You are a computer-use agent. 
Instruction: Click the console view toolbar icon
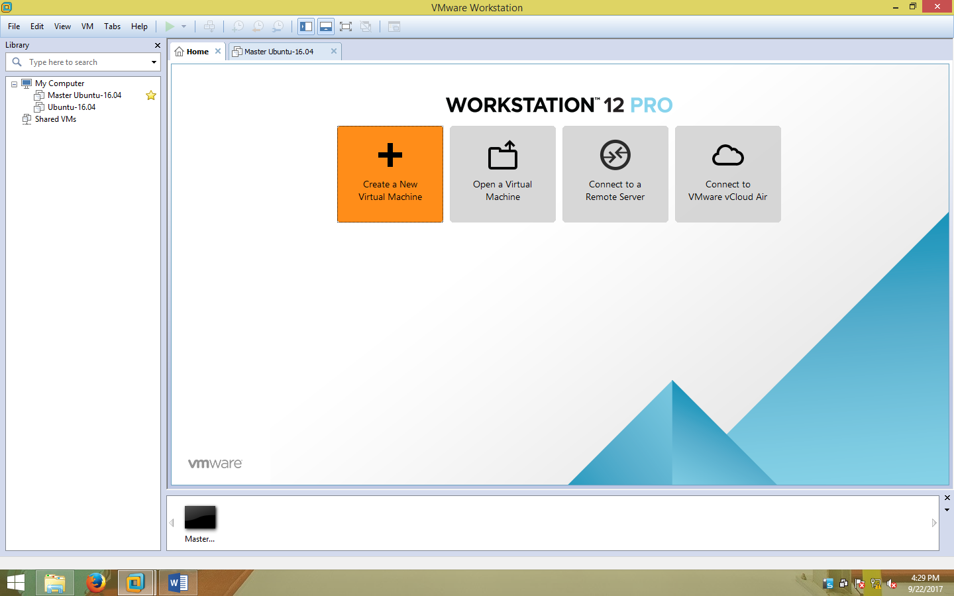[394, 26]
